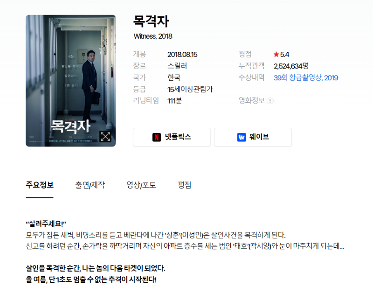Click the "살려주세요!" synopsis heading
The image size is (373, 300).
tap(46, 224)
